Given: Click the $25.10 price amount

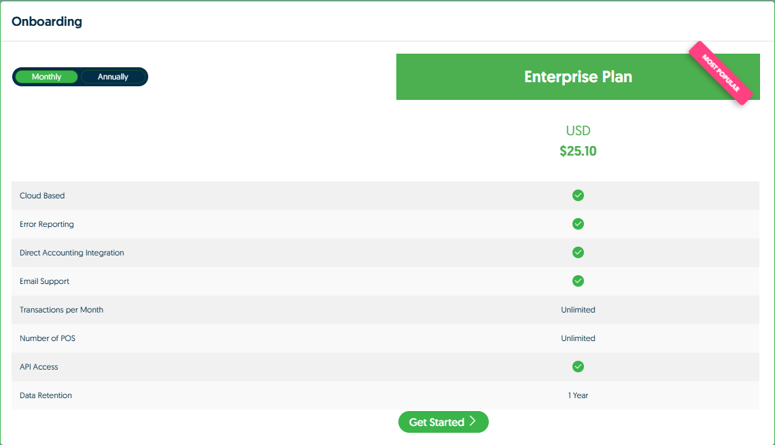Looking at the screenshot, I should pos(578,152).
